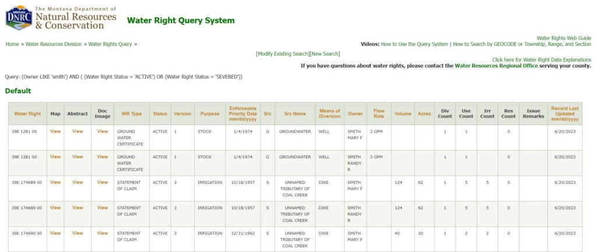The height and width of the screenshot is (252, 597).
Task: View abstract of Randy Smith's irrigation claim 39E 174689 00
Action: [x=78, y=208]
